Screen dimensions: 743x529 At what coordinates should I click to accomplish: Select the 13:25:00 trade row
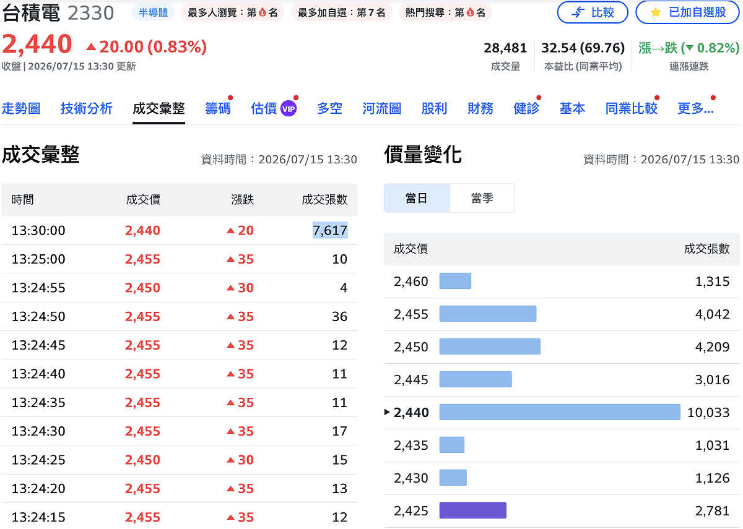click(x=179, y=259)
